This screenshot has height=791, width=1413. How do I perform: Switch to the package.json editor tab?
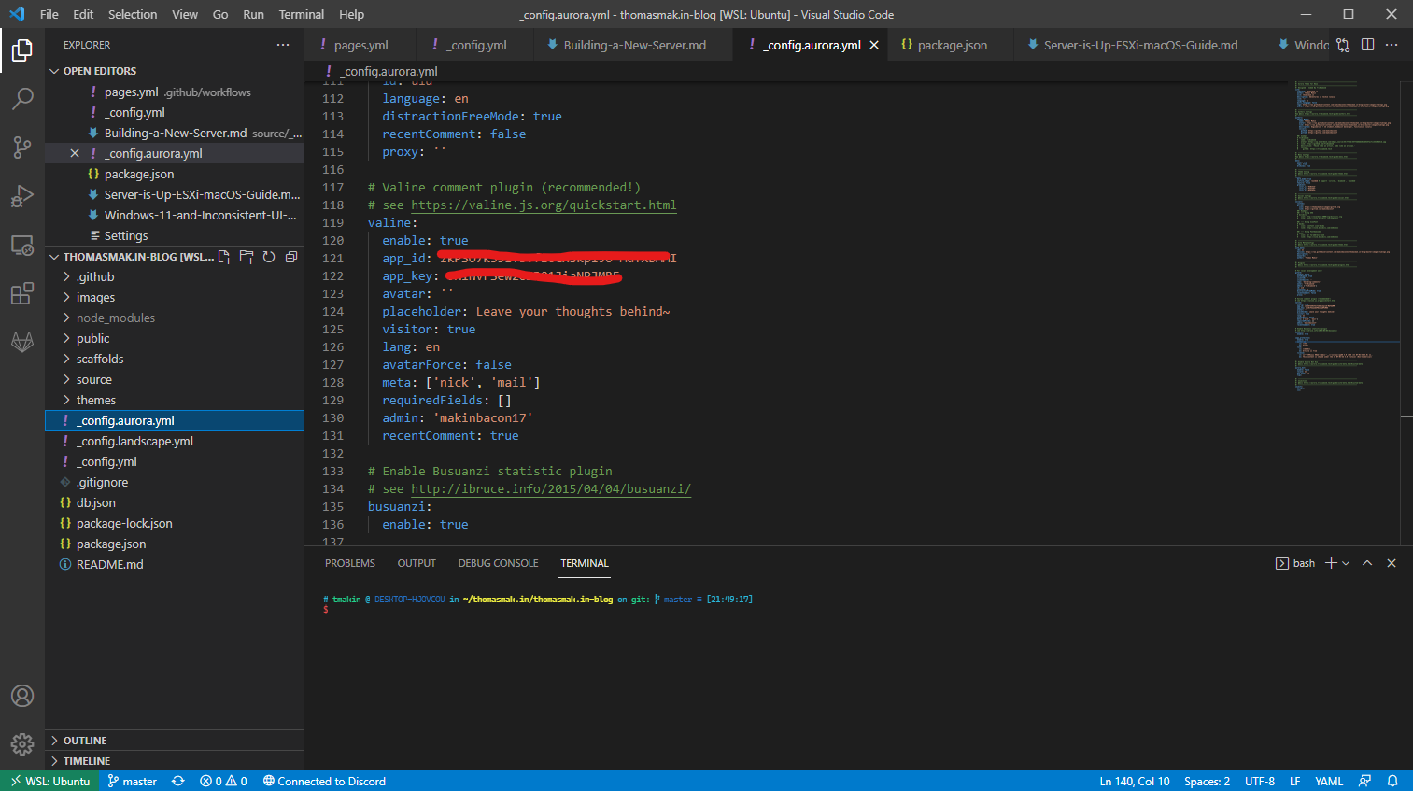953,45
